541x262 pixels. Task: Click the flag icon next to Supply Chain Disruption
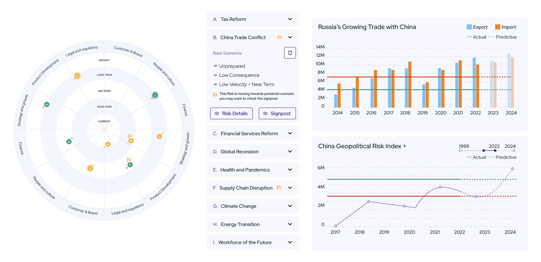tap(279, 188)
